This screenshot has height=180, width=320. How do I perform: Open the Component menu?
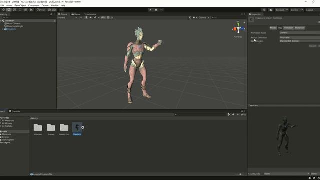(x=34, y=5)
